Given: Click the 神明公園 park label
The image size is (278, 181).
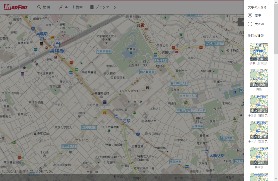Looking at the screenshot, I should [206, 71].
